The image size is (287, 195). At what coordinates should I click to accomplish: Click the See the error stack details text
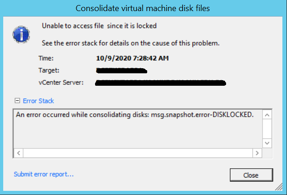[131, 43]
